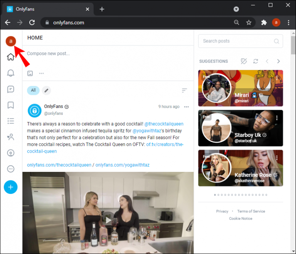Toggle free-only suggestions tag icon
This screenshot has height=254, width=296.
click(244, 61)
